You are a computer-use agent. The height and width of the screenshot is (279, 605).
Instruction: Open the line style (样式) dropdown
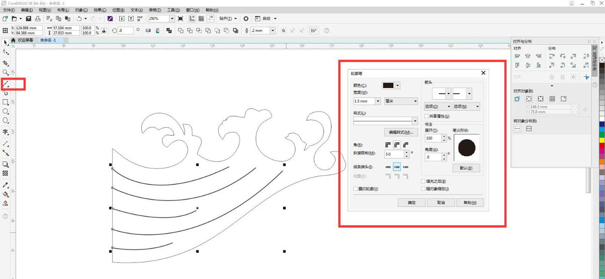click(415, 121)
